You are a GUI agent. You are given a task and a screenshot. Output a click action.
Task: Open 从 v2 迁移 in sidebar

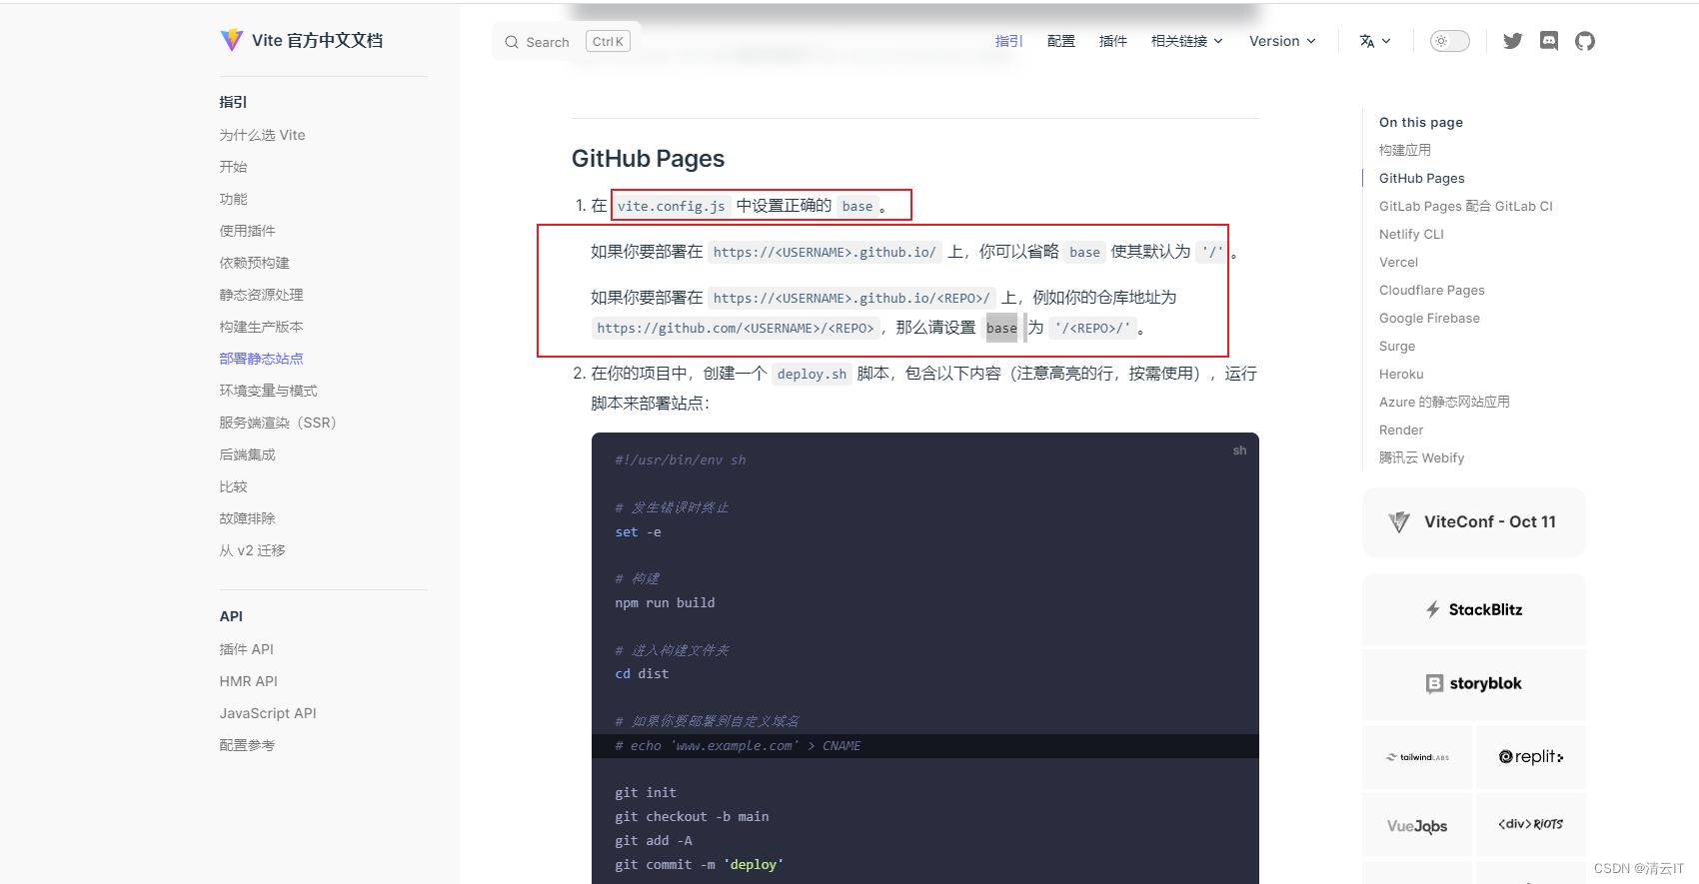(x=253, y=550)
